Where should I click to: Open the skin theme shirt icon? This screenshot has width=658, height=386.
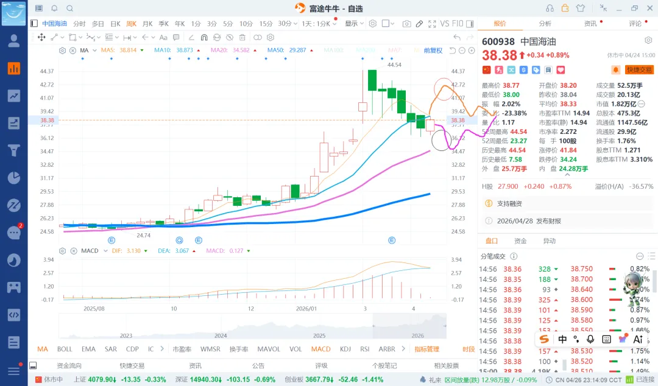581,8
